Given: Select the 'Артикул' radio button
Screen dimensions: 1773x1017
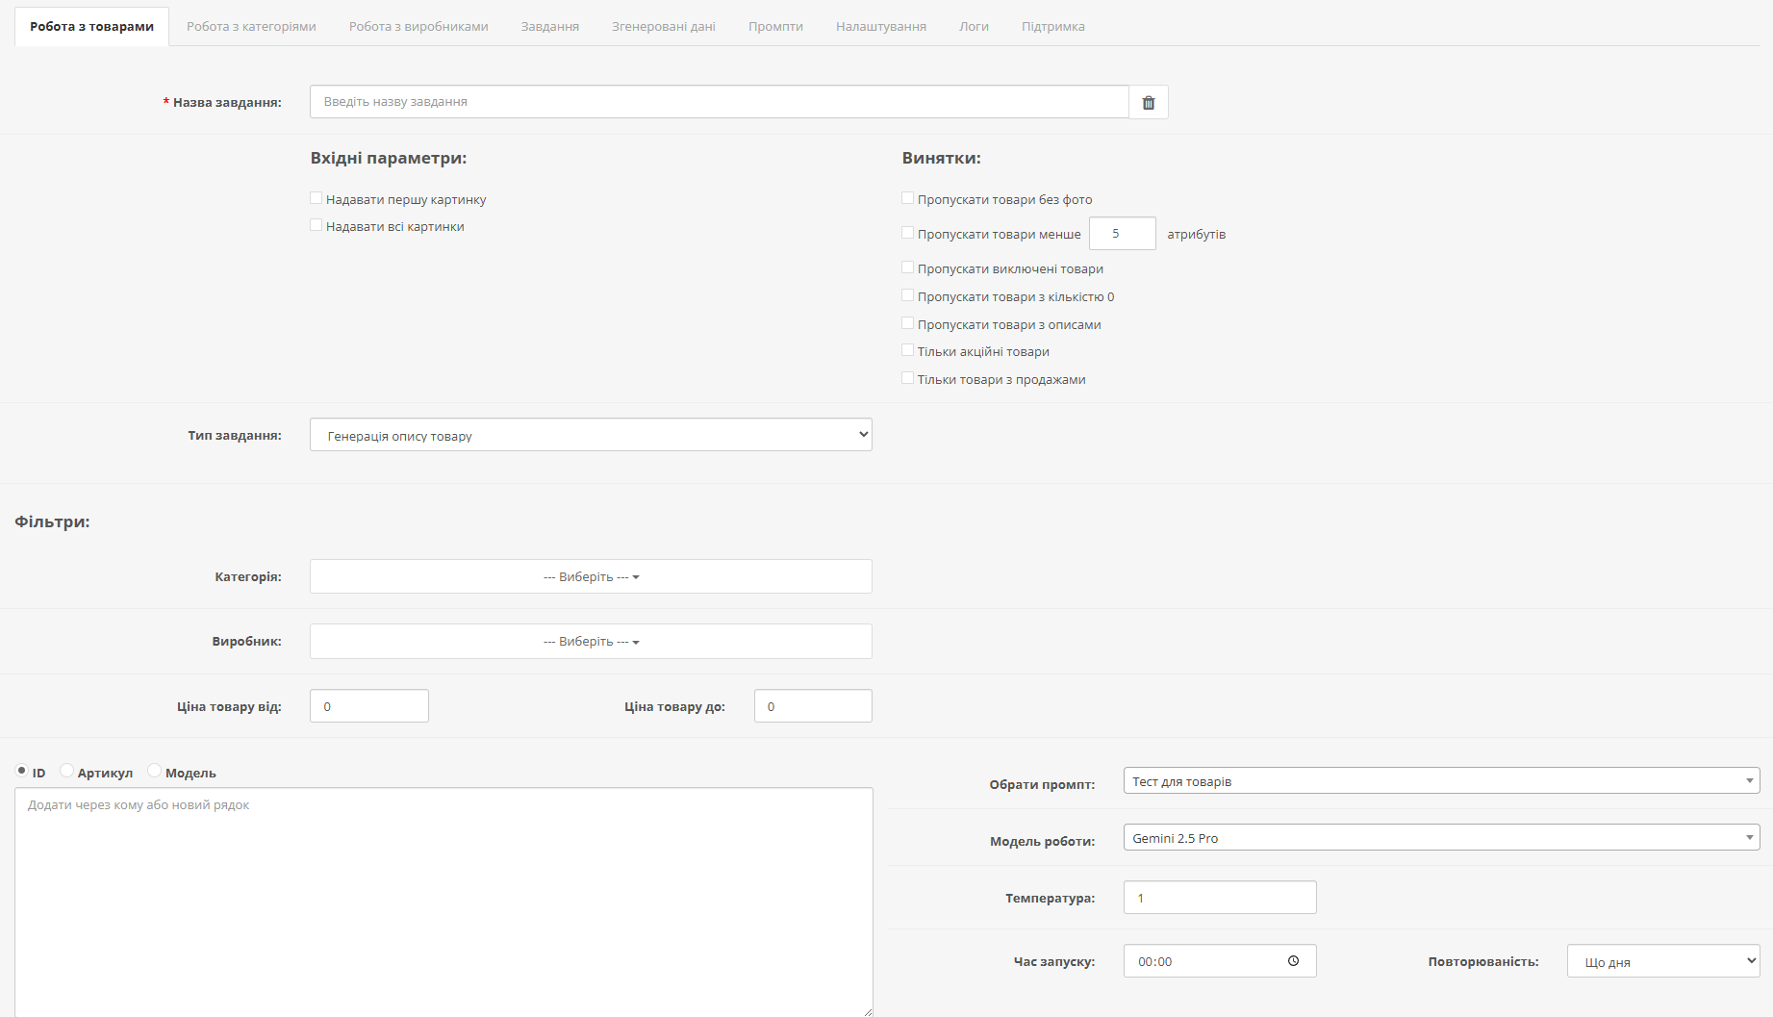Looking at the screenshot, I should pos(66,771).
